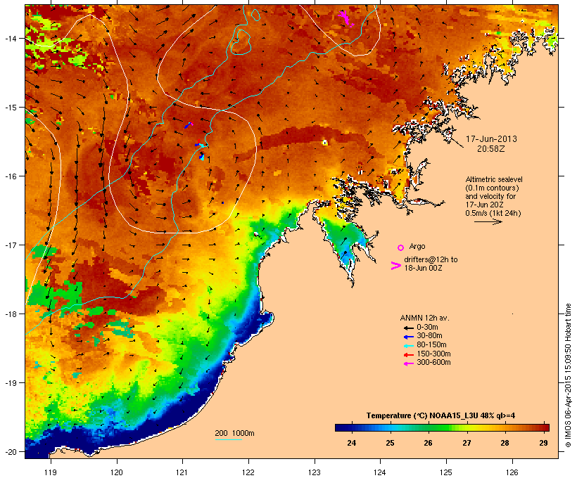Click the '0-30m' depth label
This screenshot has width=577, height=478.
click(x=427, y=328)
